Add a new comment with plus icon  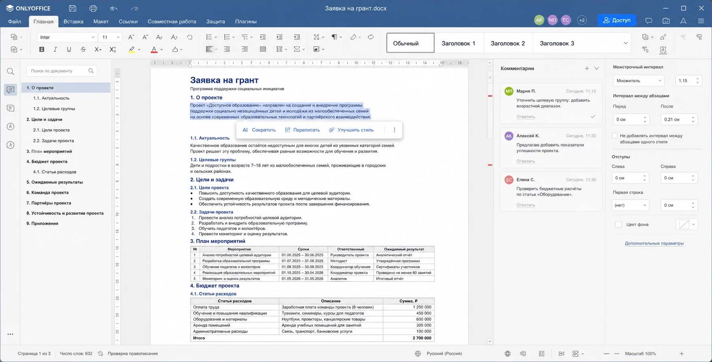tap(587, 68)
